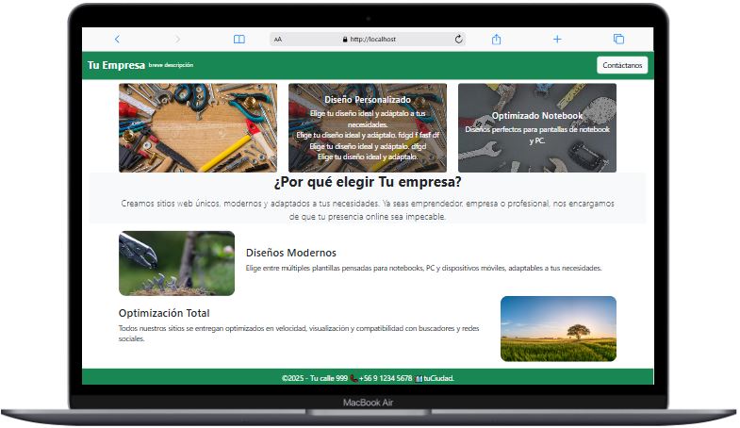Click the Diseños Modernos heading
This screenshot has height=428, width=740.
tap(290, 253)
